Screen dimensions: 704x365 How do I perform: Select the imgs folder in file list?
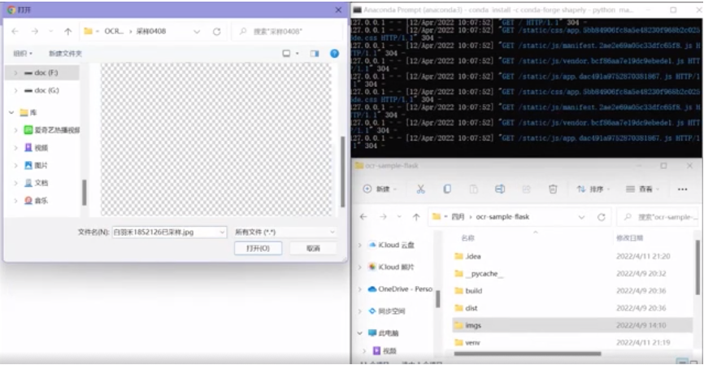tap(473, 325)
